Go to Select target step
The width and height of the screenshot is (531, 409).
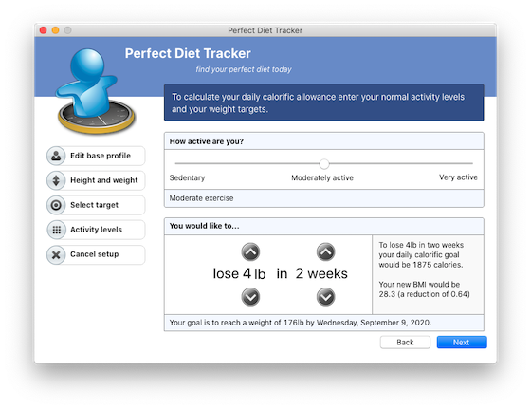click(x=96, y=205)
